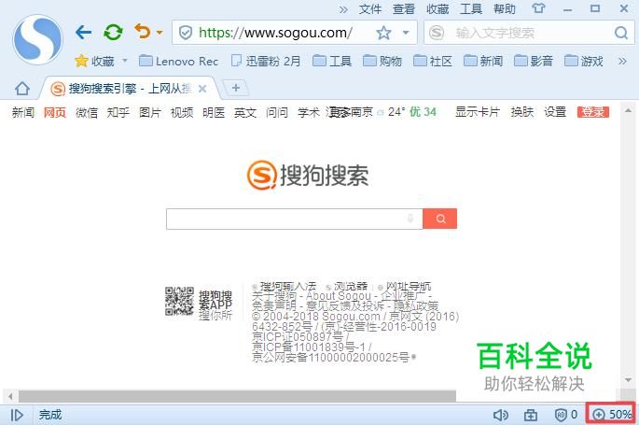The height and width of the screenshot is (425, 639).
Task: Open a new tab with plus button
Action: click(x=236, y=88)
